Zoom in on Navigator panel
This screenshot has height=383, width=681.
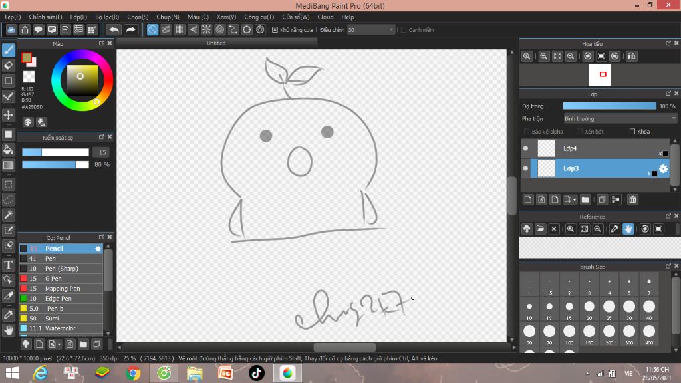[x=543, y=56]
